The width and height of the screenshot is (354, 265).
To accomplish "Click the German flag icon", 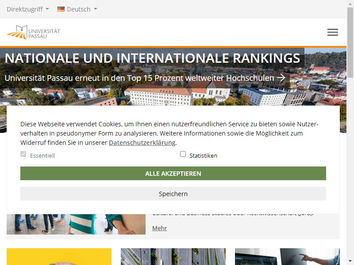I will pyautogui.click(x=61, y=9).
